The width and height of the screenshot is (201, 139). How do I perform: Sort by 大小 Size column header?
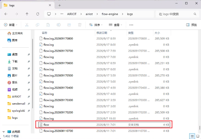pyautogui.click(x=157, y=33)
